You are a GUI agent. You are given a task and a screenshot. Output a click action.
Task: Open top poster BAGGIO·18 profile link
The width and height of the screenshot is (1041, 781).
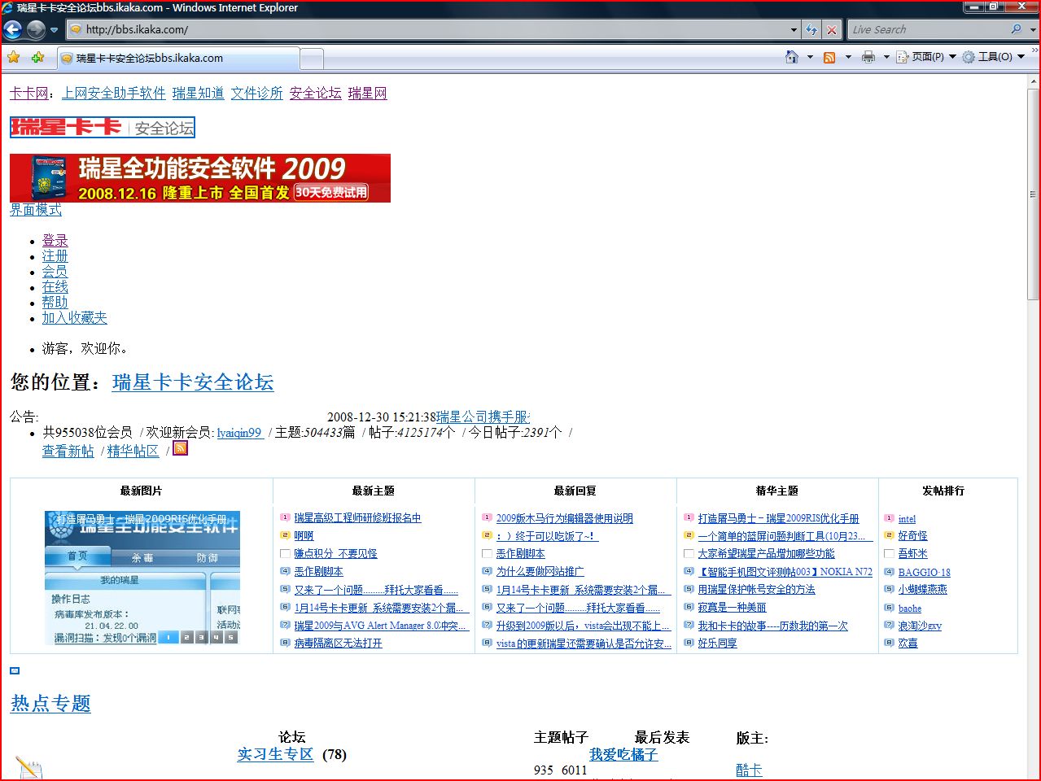(x=925, y=573)
